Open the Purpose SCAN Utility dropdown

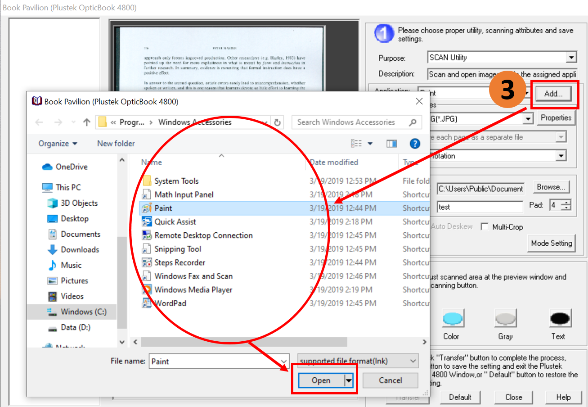[571, 58]
